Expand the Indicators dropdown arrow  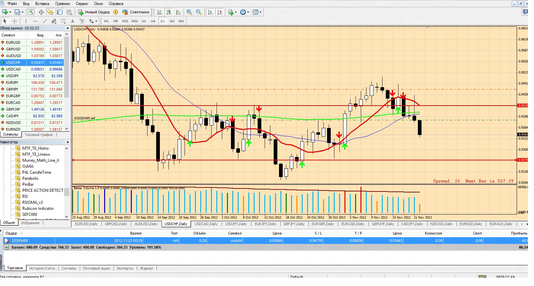point(236,12)
